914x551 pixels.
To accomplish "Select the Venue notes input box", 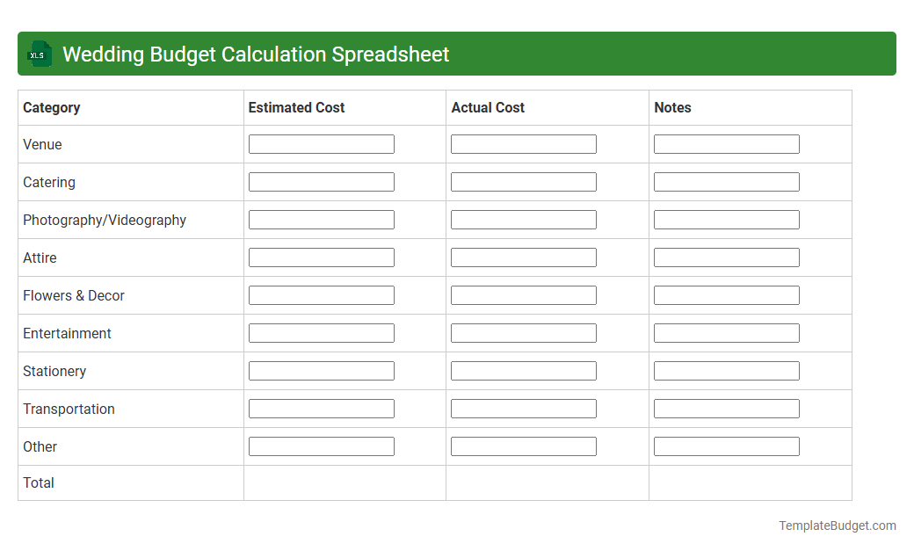I will pyautogui.click(x=726, y=143).
